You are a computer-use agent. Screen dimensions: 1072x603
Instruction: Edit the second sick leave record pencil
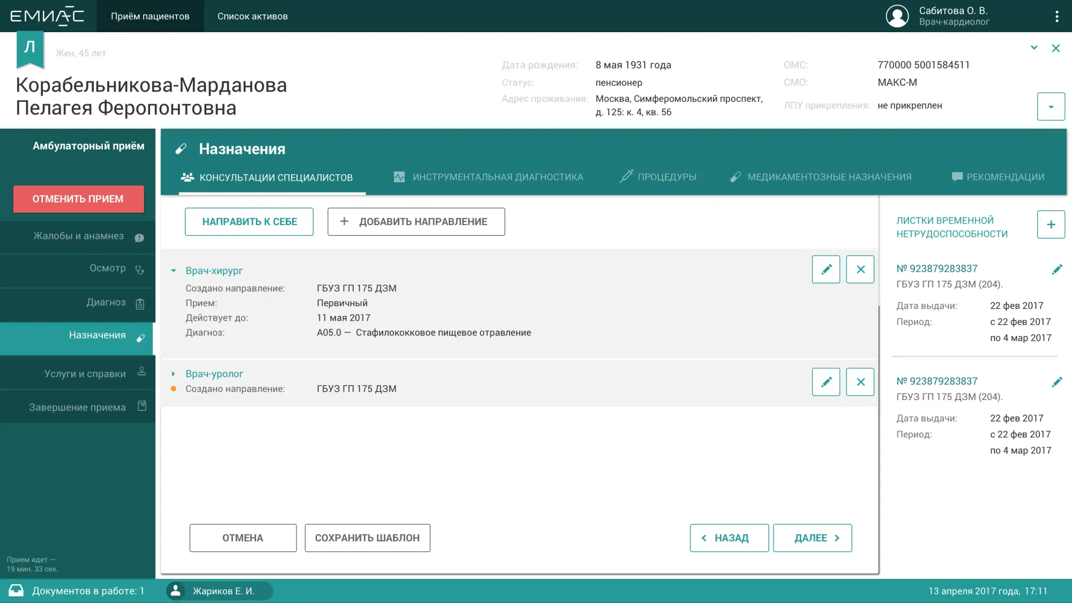coord(1056,382)
